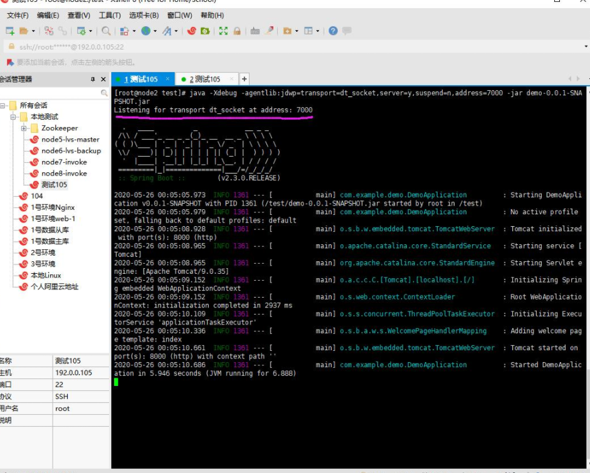Click search icon in session manager
Screen dimensions: 590x473
pos(104,93)
